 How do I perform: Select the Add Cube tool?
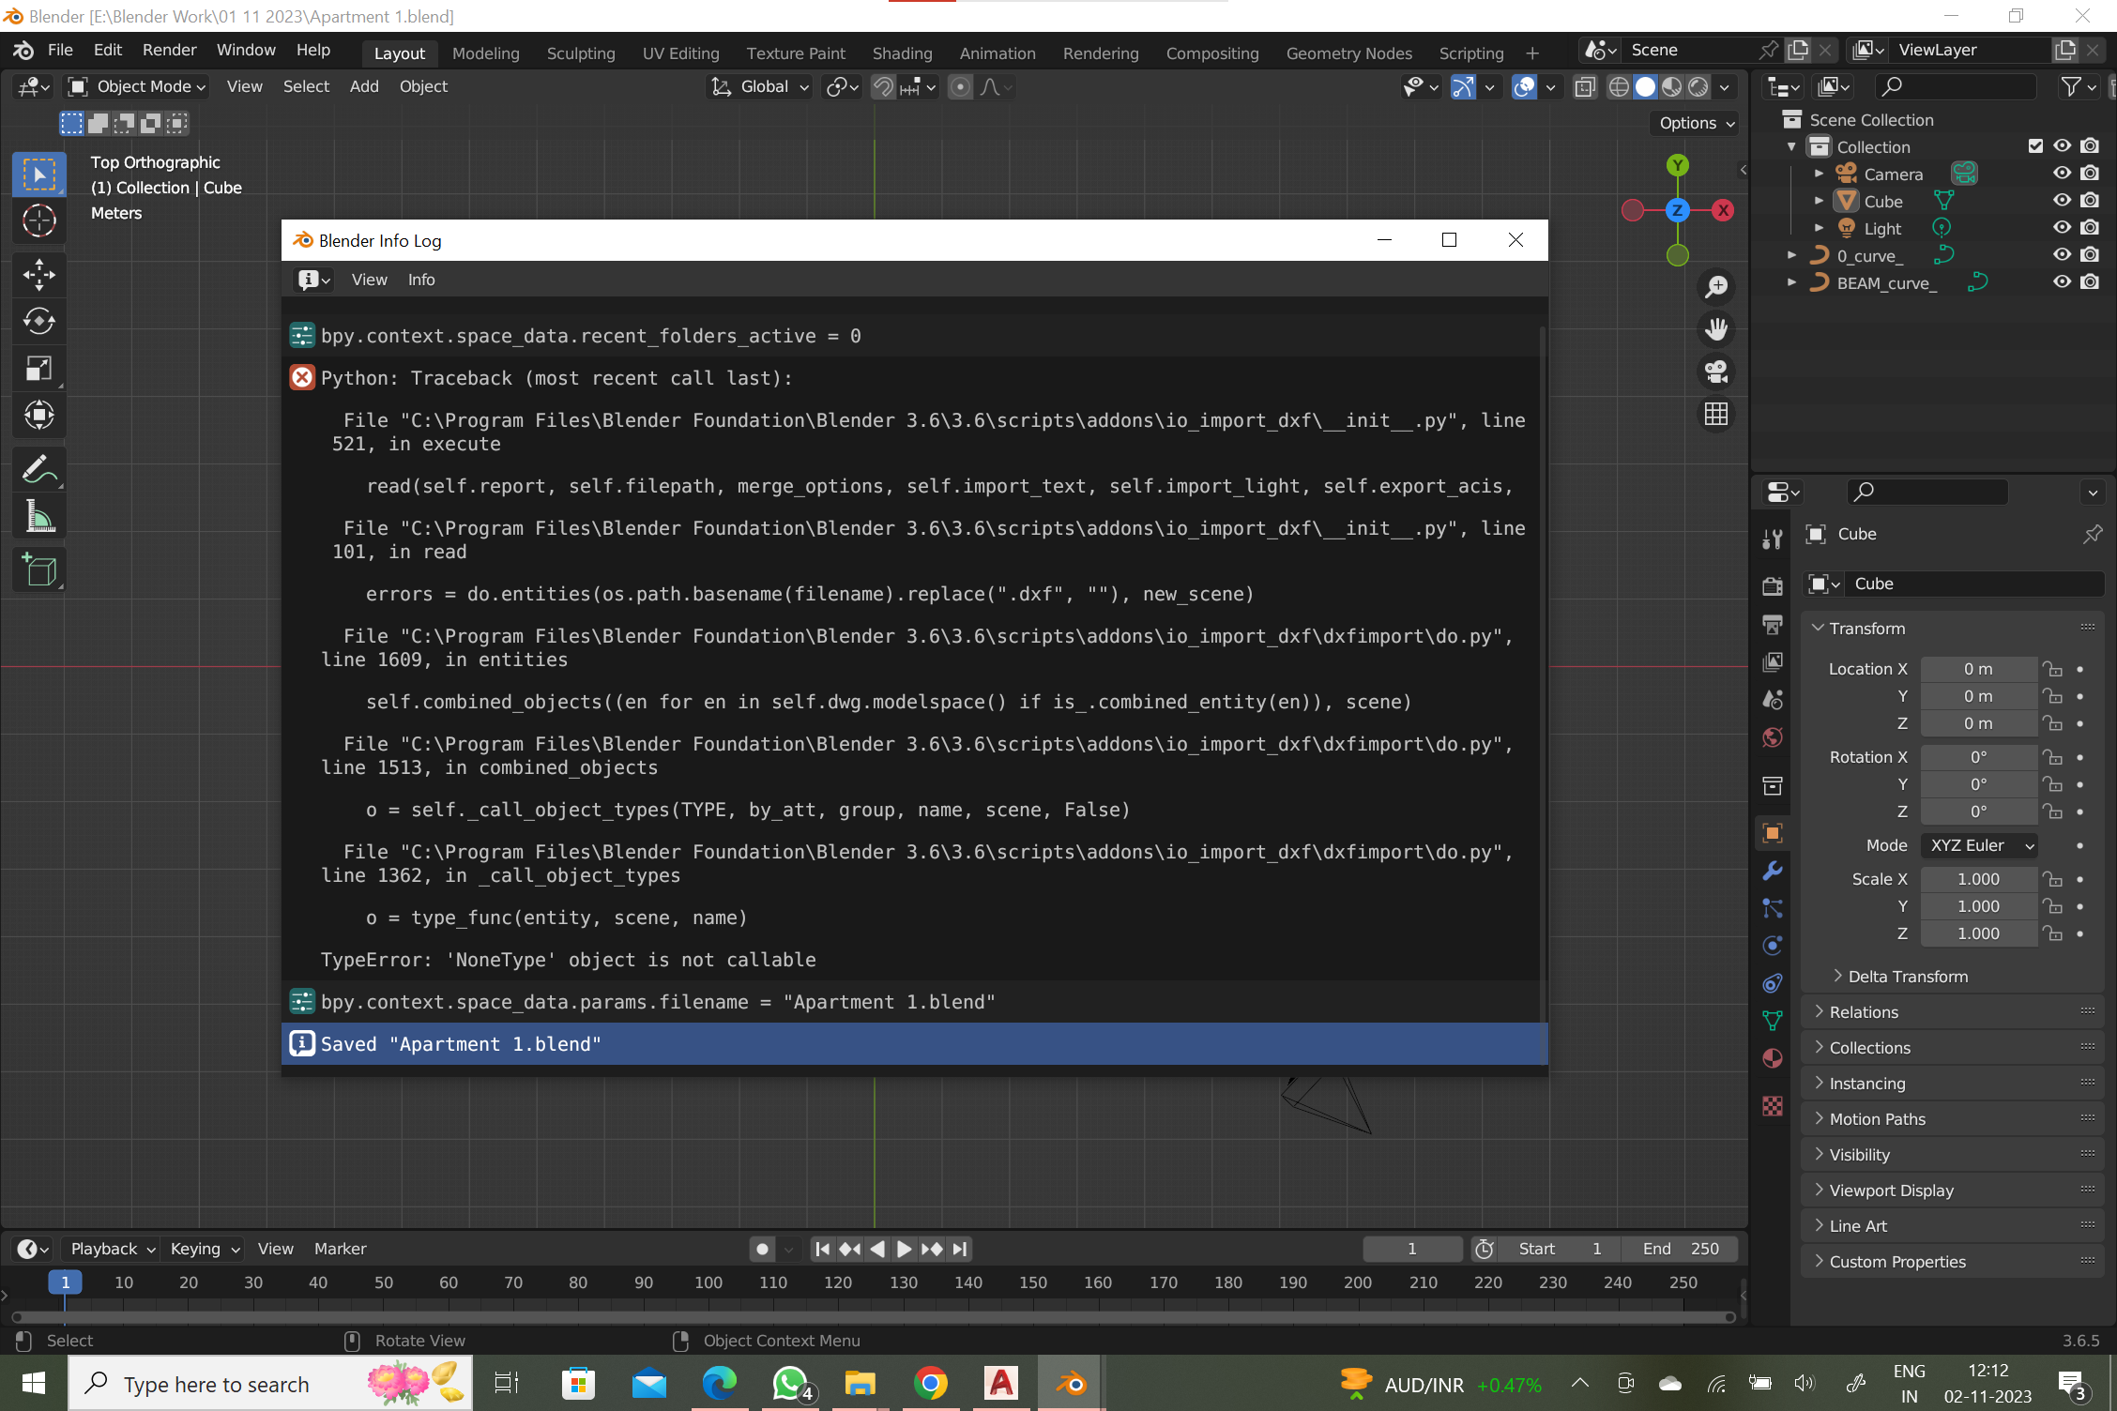click(x=38, y=569)
